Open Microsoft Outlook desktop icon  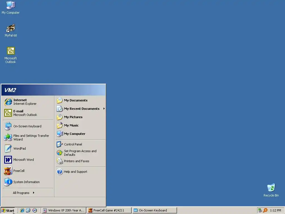(11, 55)
